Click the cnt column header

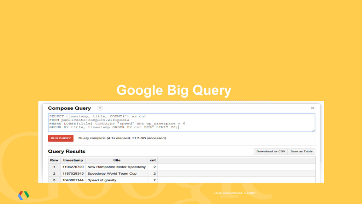[153, 160]
